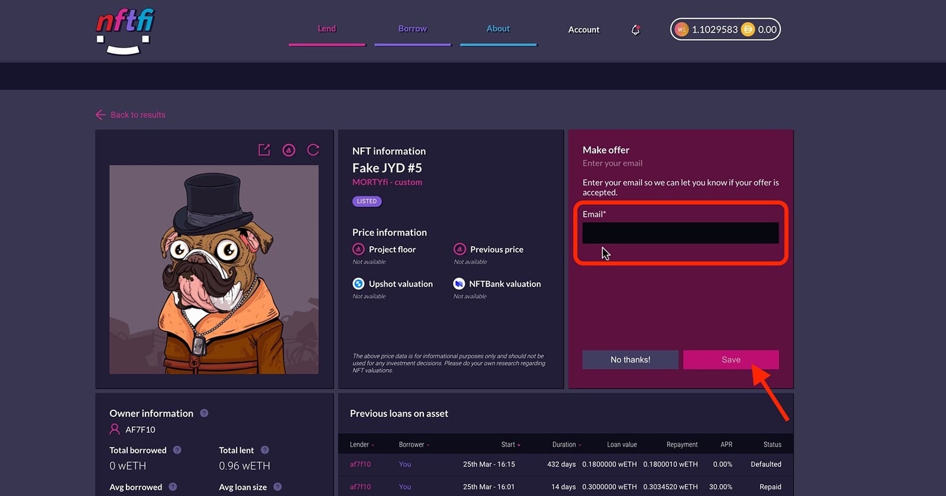Click the 0.96 wETH total lent value
This screenshot has width=946, height=496.
pyautogui.click(x=244, y=466)
